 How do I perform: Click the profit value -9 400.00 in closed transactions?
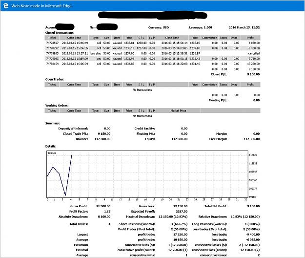click(253, 48)
